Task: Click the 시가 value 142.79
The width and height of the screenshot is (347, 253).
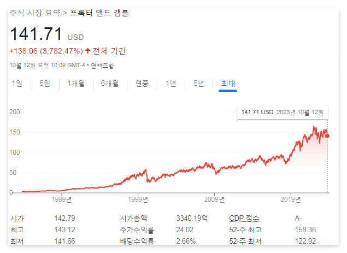Action: pyautogui.click(x=64, y=219)
